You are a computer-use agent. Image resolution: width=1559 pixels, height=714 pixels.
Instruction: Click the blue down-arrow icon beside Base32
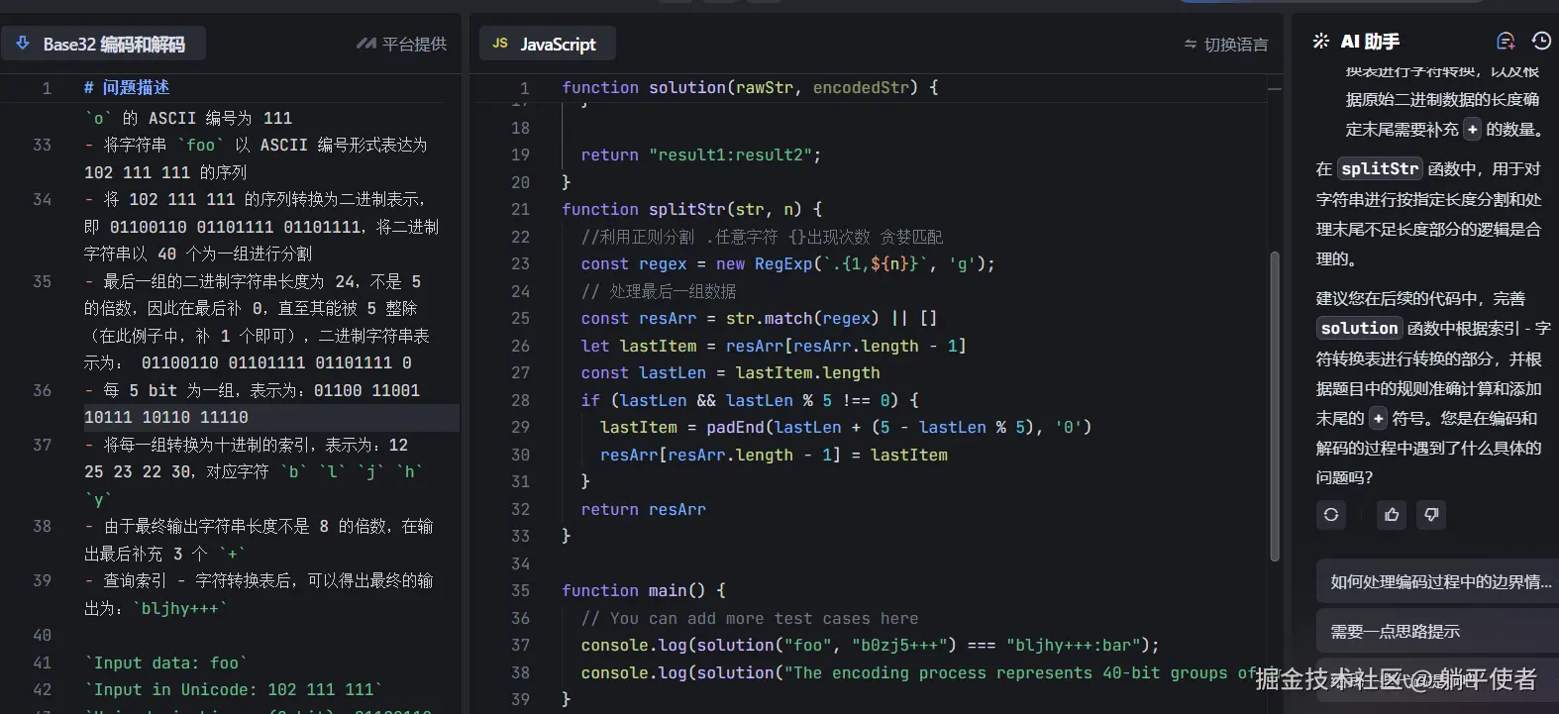click(x=23, y=44)
